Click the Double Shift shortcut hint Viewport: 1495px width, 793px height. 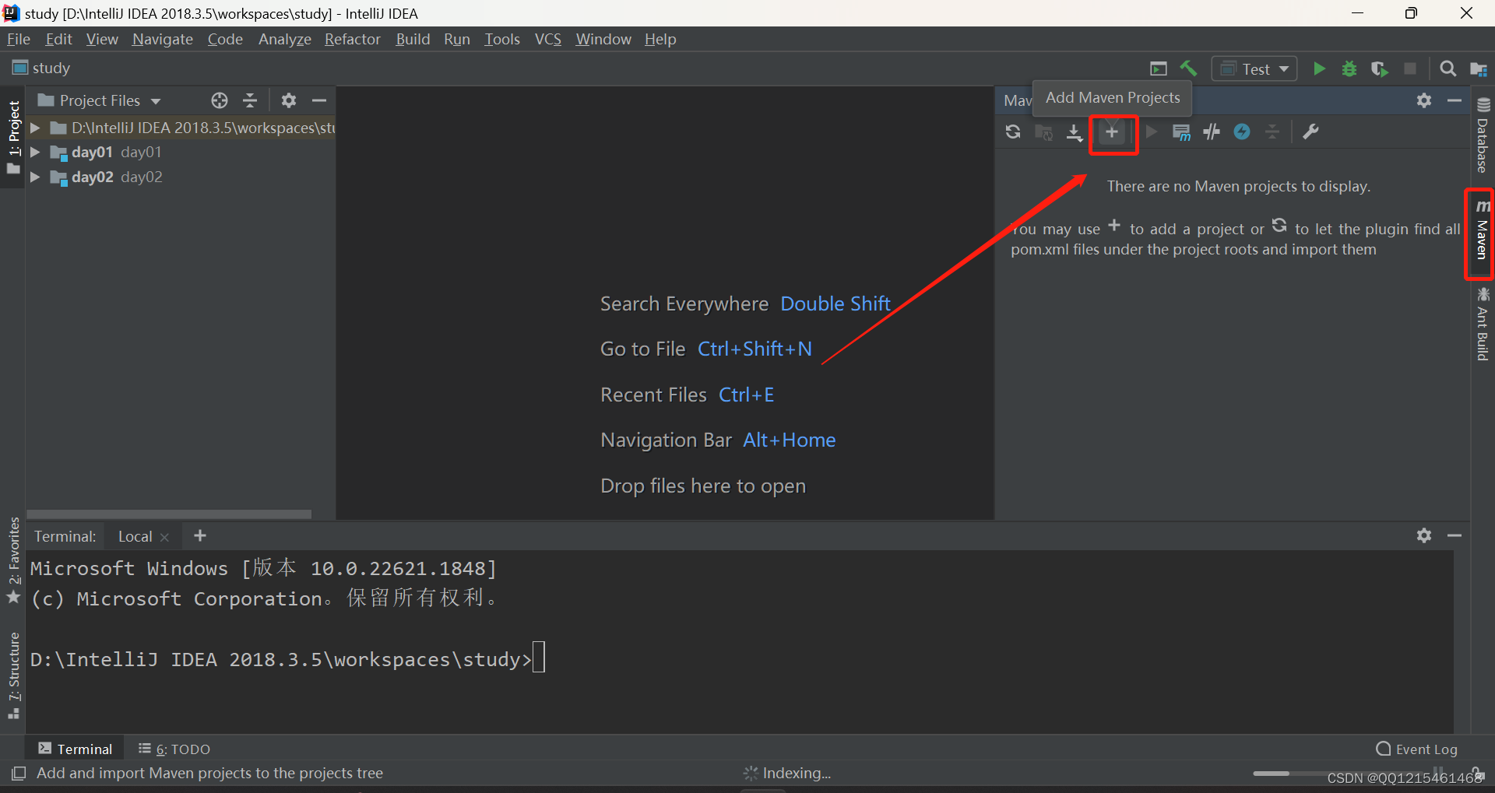[835, 304]
